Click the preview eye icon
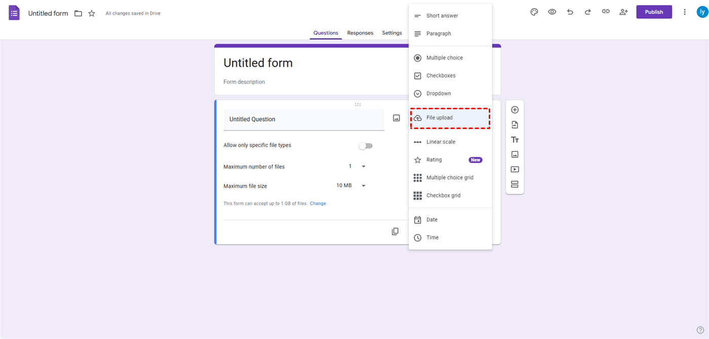Image resolution: width=709 pixels, height=339 pixels. point(552,12)
